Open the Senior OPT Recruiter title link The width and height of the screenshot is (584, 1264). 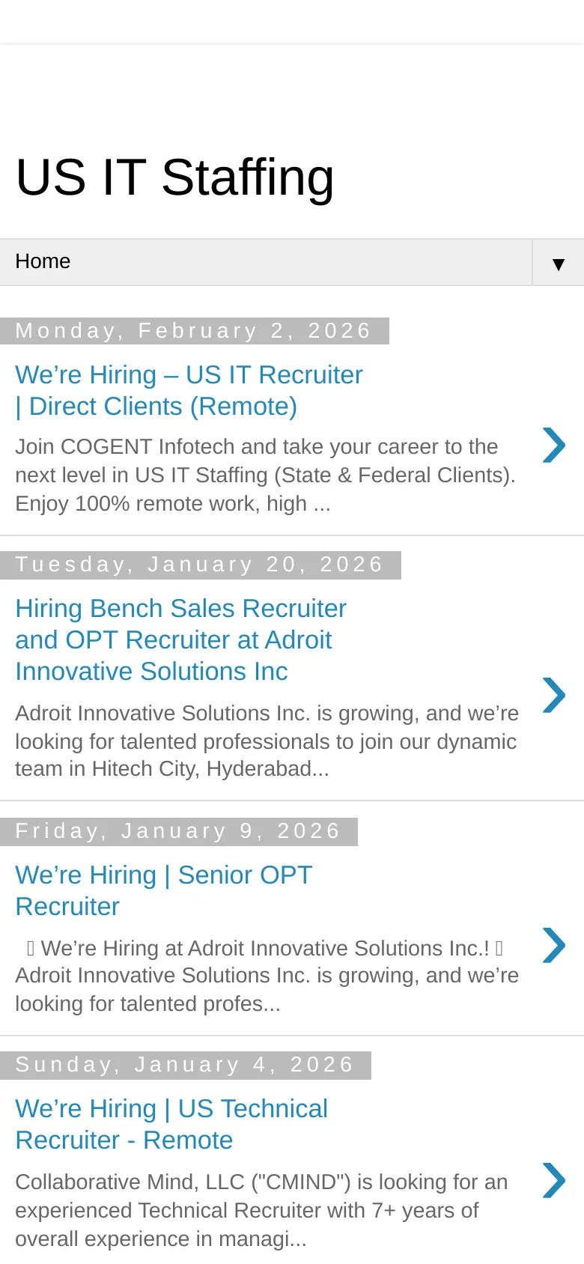[x=163, y=890]
